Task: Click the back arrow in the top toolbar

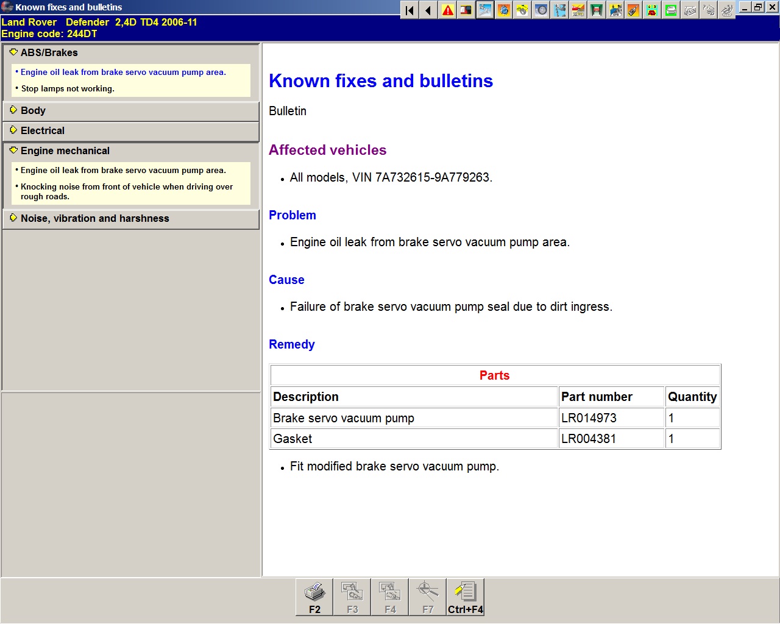Action: pos(428,10)
